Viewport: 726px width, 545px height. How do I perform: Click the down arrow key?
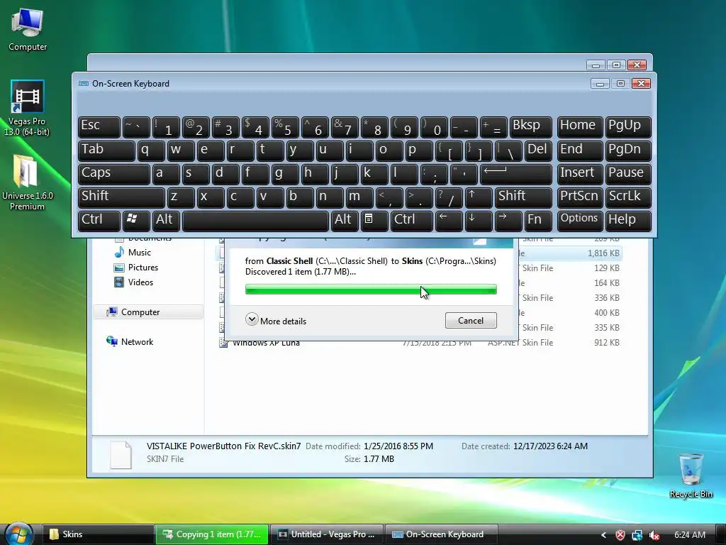[x=478, y=220]
